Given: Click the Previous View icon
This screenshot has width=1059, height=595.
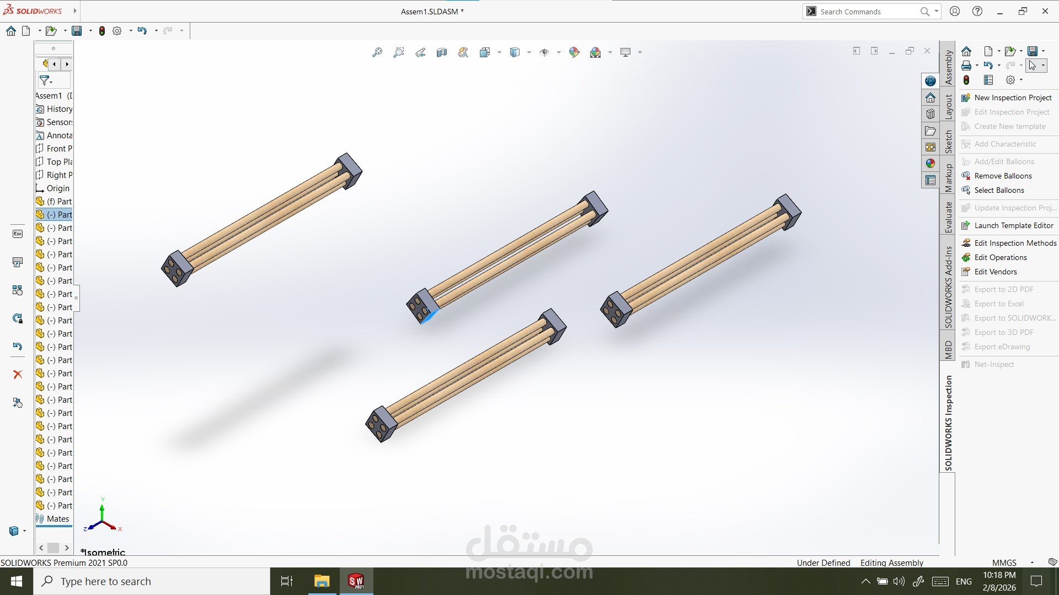Looking at the screenshot, I should tap(420, 52).
